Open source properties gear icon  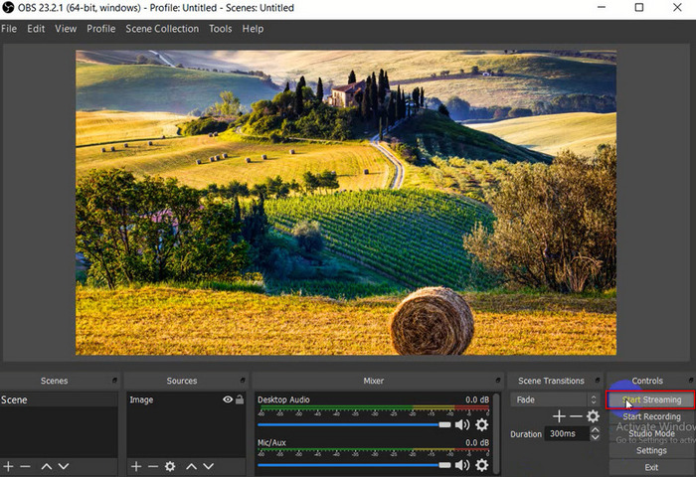pos(170,466)
